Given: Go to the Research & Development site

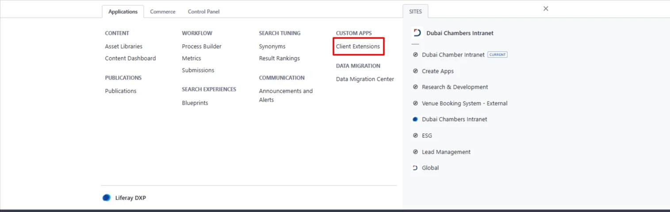Looking at the screenshot, I should [455, 87].
